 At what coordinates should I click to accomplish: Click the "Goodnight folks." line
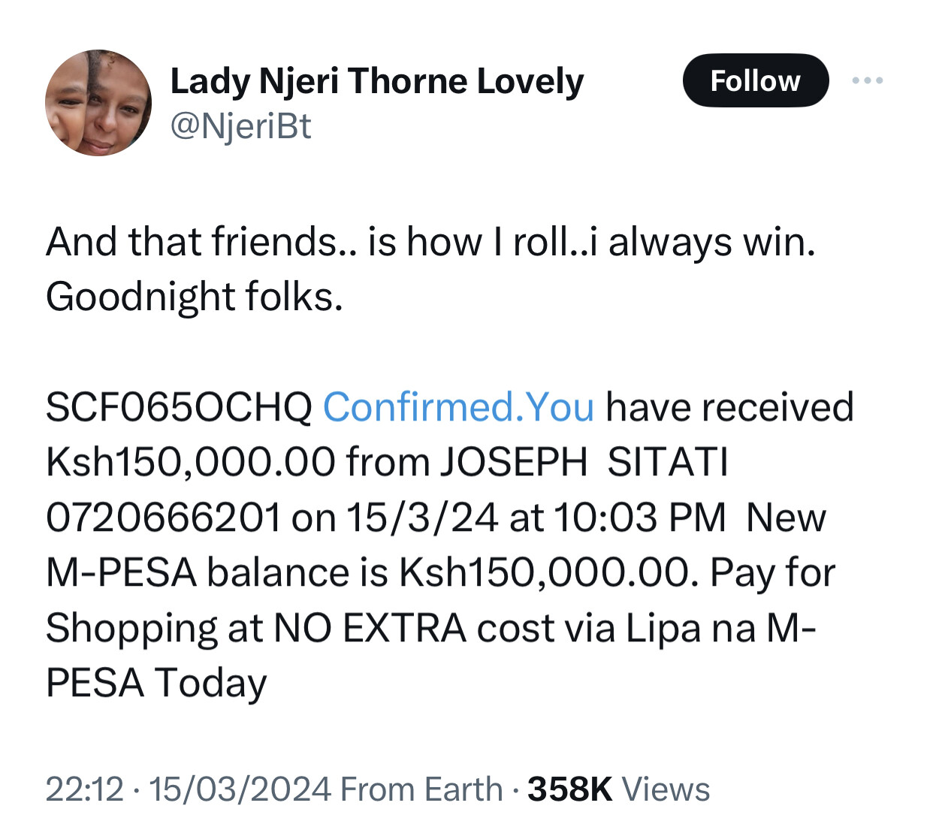195,297
